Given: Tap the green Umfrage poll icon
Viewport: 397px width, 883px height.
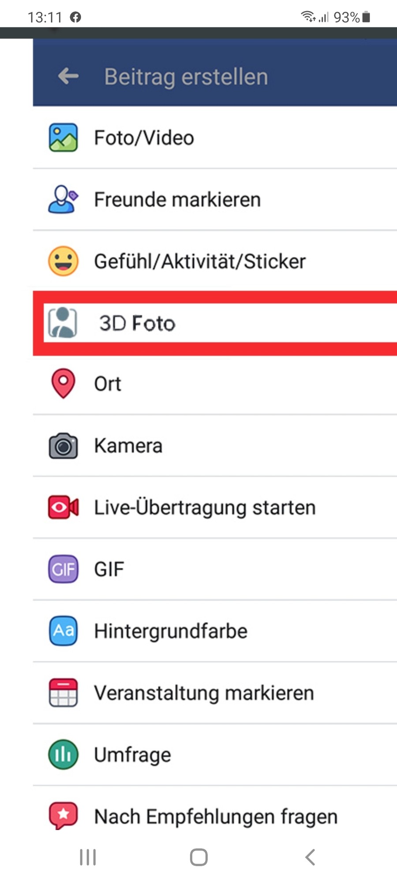Looking at the screenshot, I should click(63, 755).
